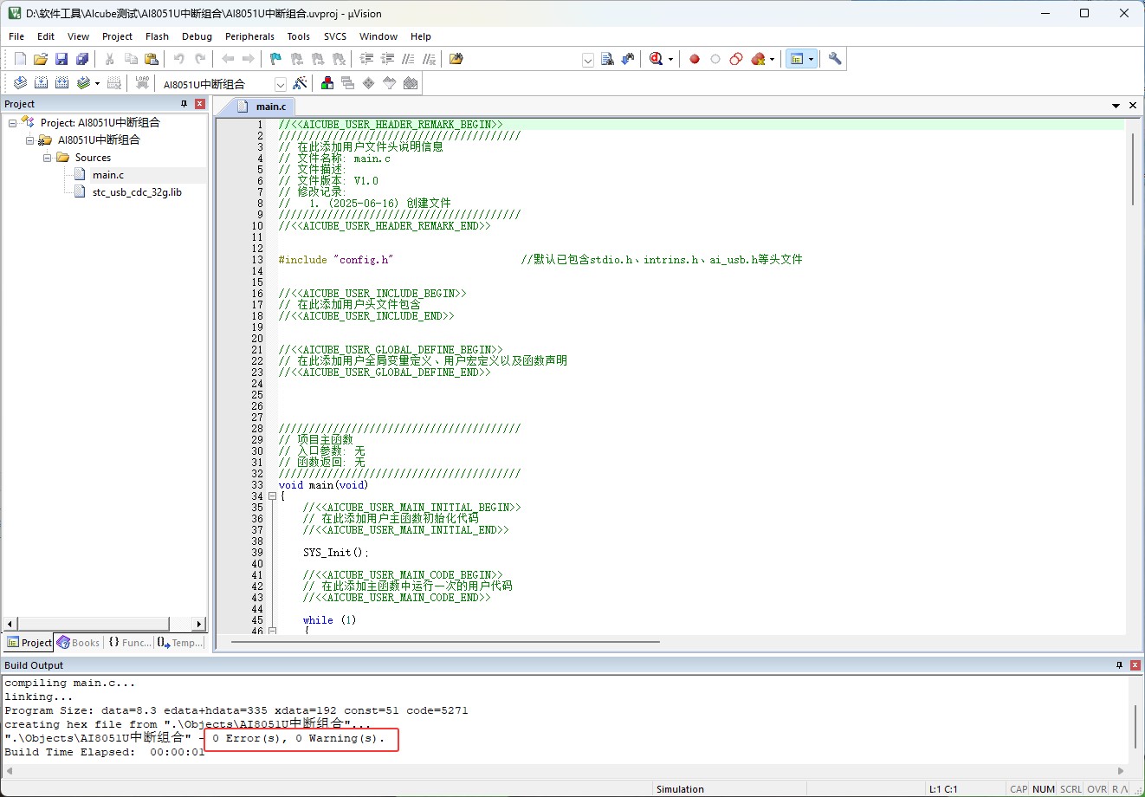Start or stop the debug session
Image resolution: width=1145 pixels, height=797 pixels.
click(x=656, y=59)
